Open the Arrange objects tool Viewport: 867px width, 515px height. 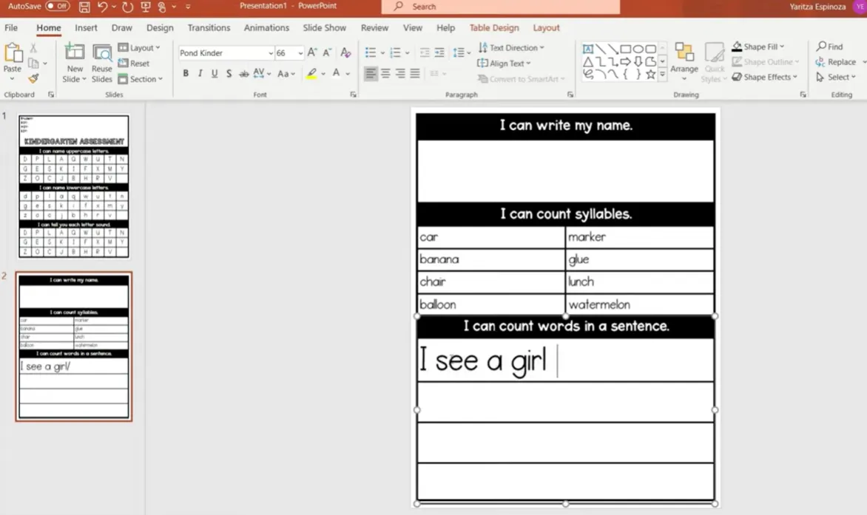click(684, 58)
